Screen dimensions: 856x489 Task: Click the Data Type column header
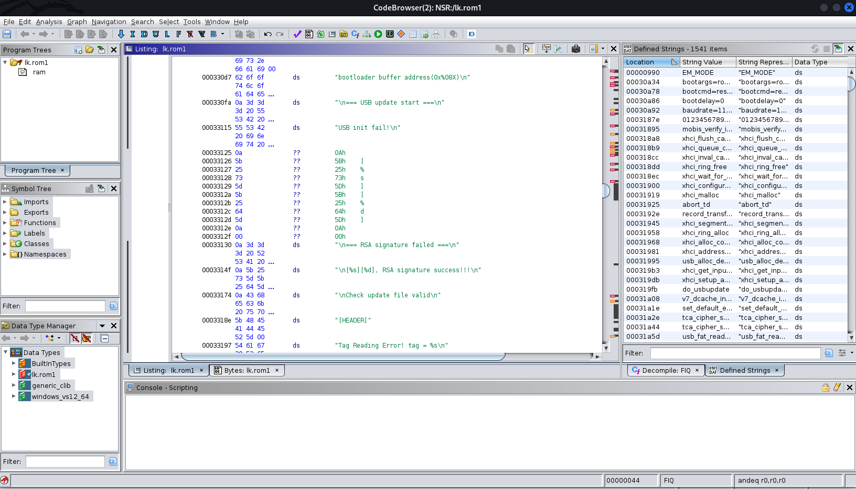[x=819, y=62]
